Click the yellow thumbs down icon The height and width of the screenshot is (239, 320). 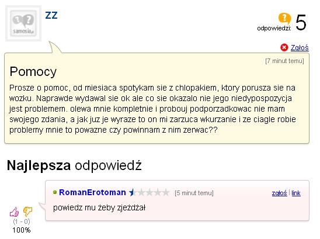(x=27, y=212)
